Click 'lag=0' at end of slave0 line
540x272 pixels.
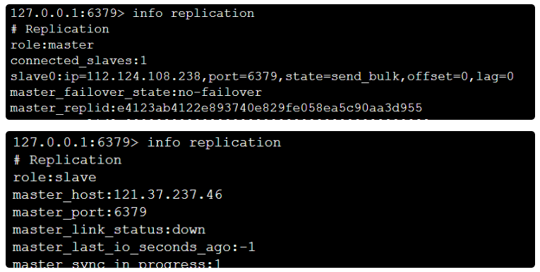pos(495,77)
